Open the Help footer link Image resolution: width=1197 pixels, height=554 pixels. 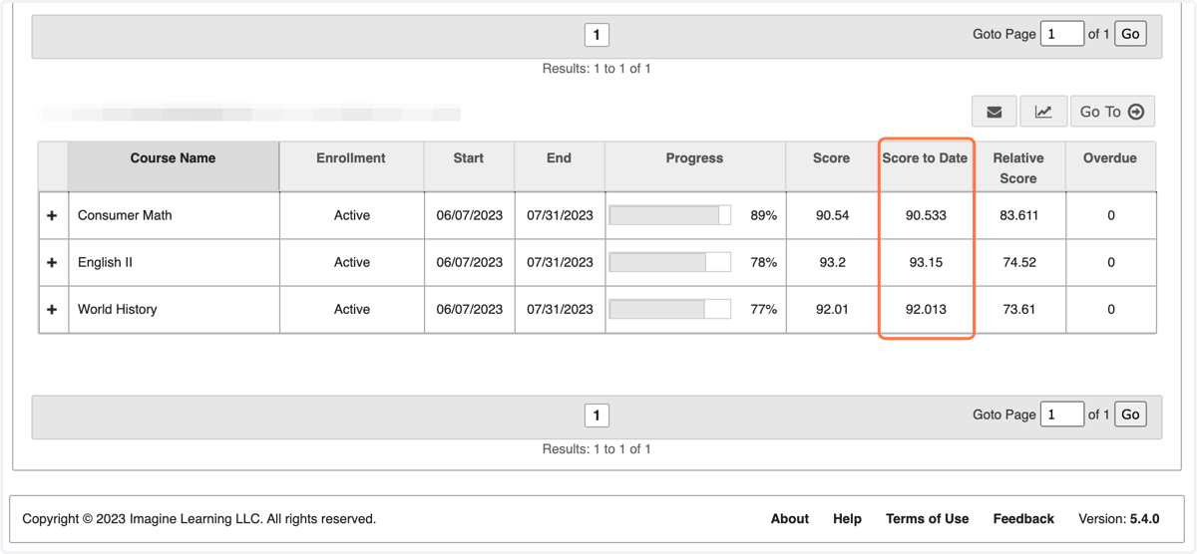[x=847, y=518]
